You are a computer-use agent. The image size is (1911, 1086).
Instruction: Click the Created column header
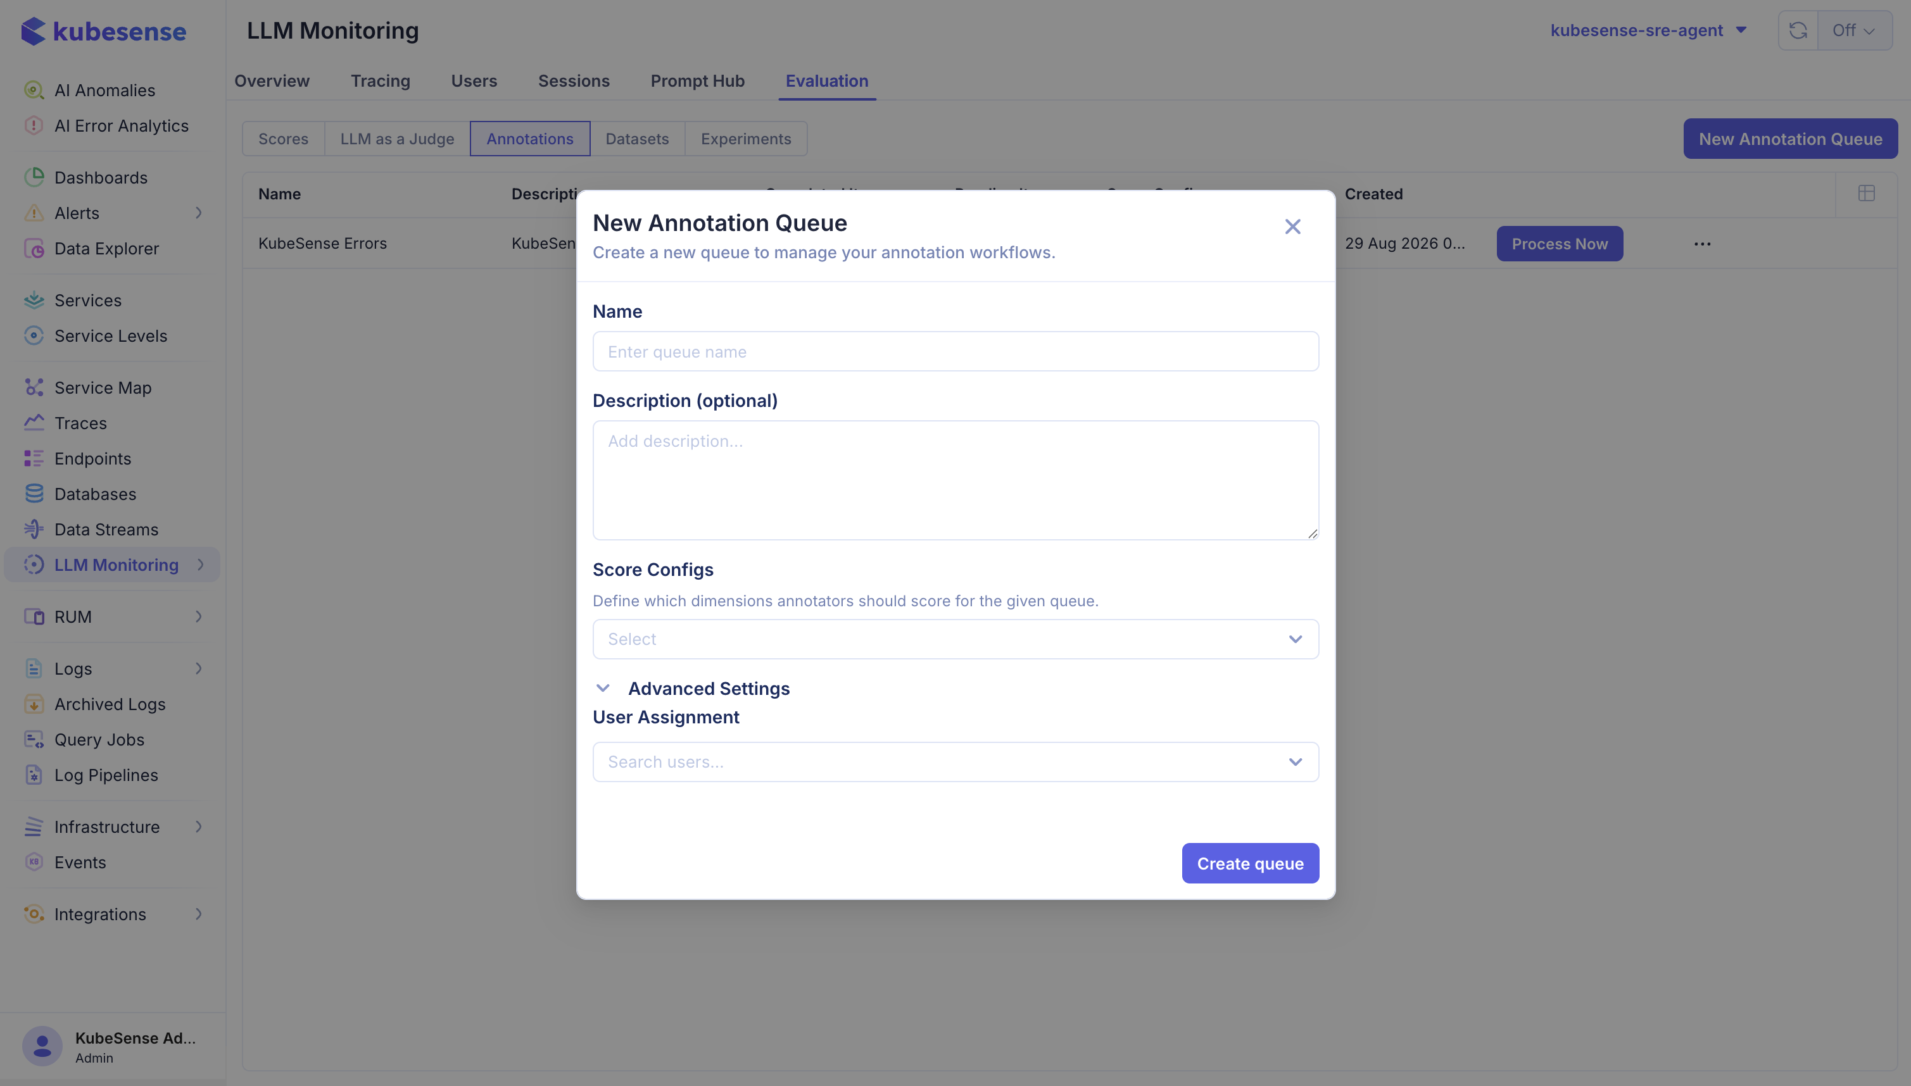pyautogui.click(x=1374, y=194)
